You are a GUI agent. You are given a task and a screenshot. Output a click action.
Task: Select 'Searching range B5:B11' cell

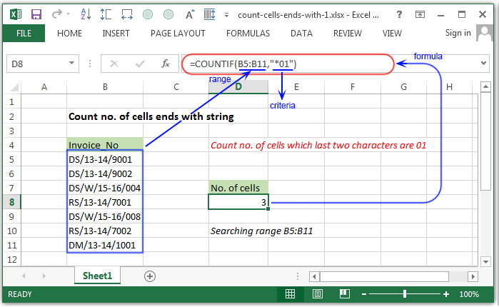pos(261,231)
